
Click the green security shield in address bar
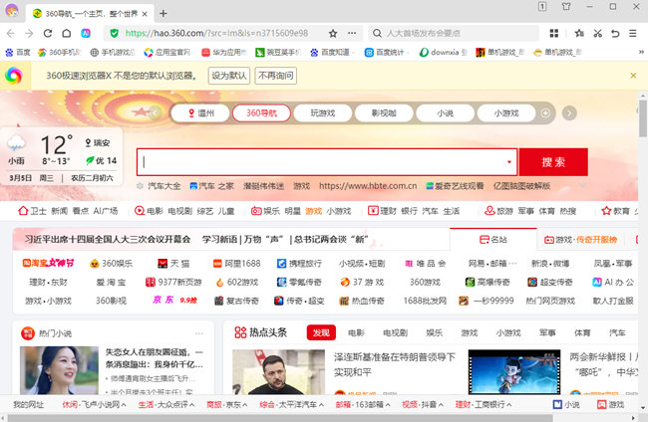tap(115, 34)
